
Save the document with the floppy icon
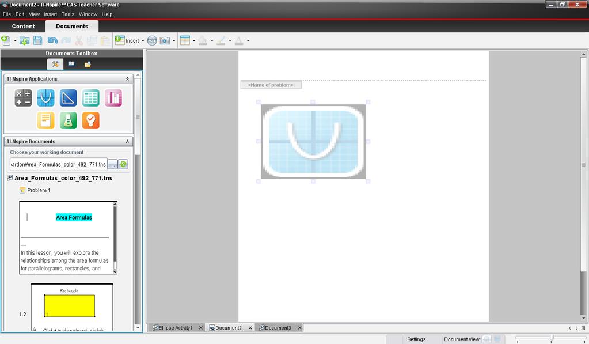[x=37, y=40]
